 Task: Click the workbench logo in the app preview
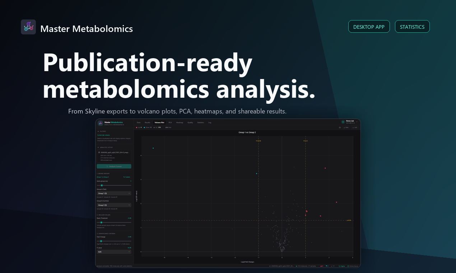coord(100,123)
